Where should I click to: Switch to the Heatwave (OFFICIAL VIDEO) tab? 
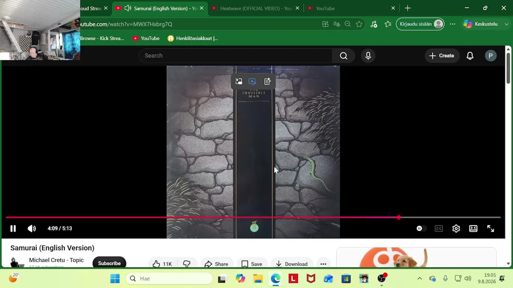pos(255,8)
